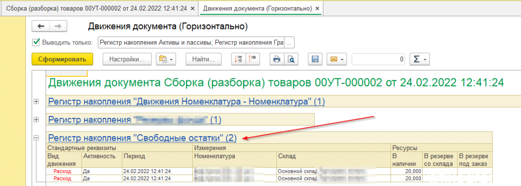
Task: Go back with the left arrow button
Action: click(41, 26)
